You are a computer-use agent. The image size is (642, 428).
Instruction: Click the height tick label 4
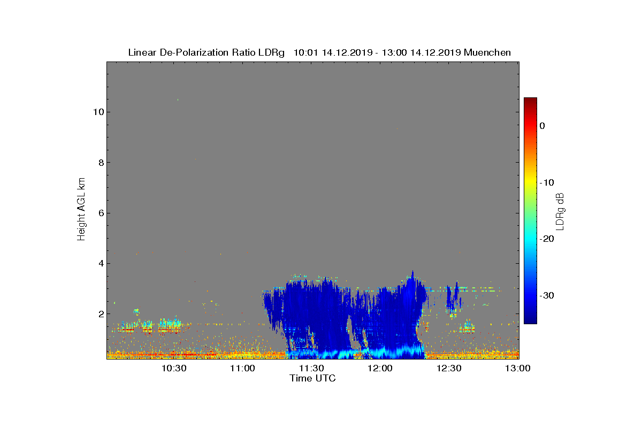[x=100, y=263]
